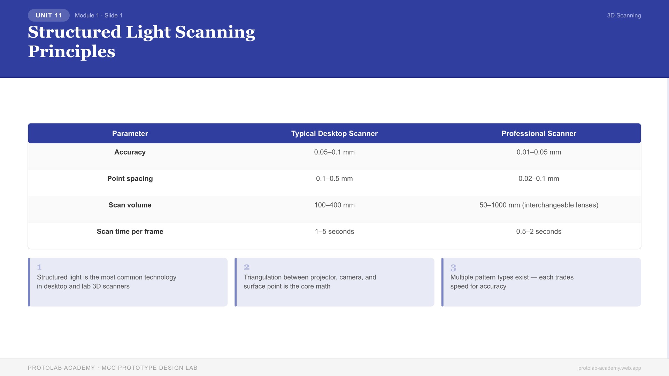Click the Structured Light Scanning Principles title
The width and height of the screenshot is (669, 376).
click(142, 42)
